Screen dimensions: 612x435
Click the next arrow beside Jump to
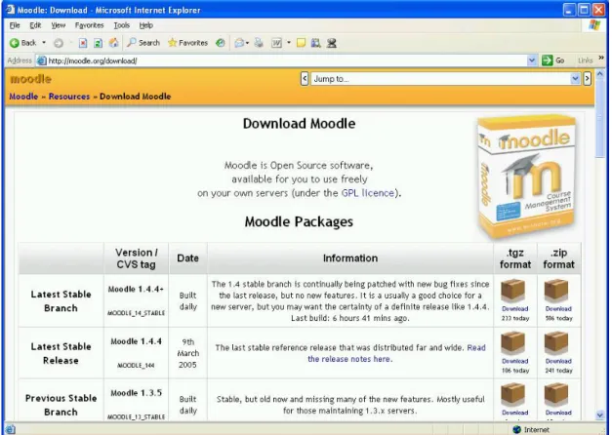[587, 79]
